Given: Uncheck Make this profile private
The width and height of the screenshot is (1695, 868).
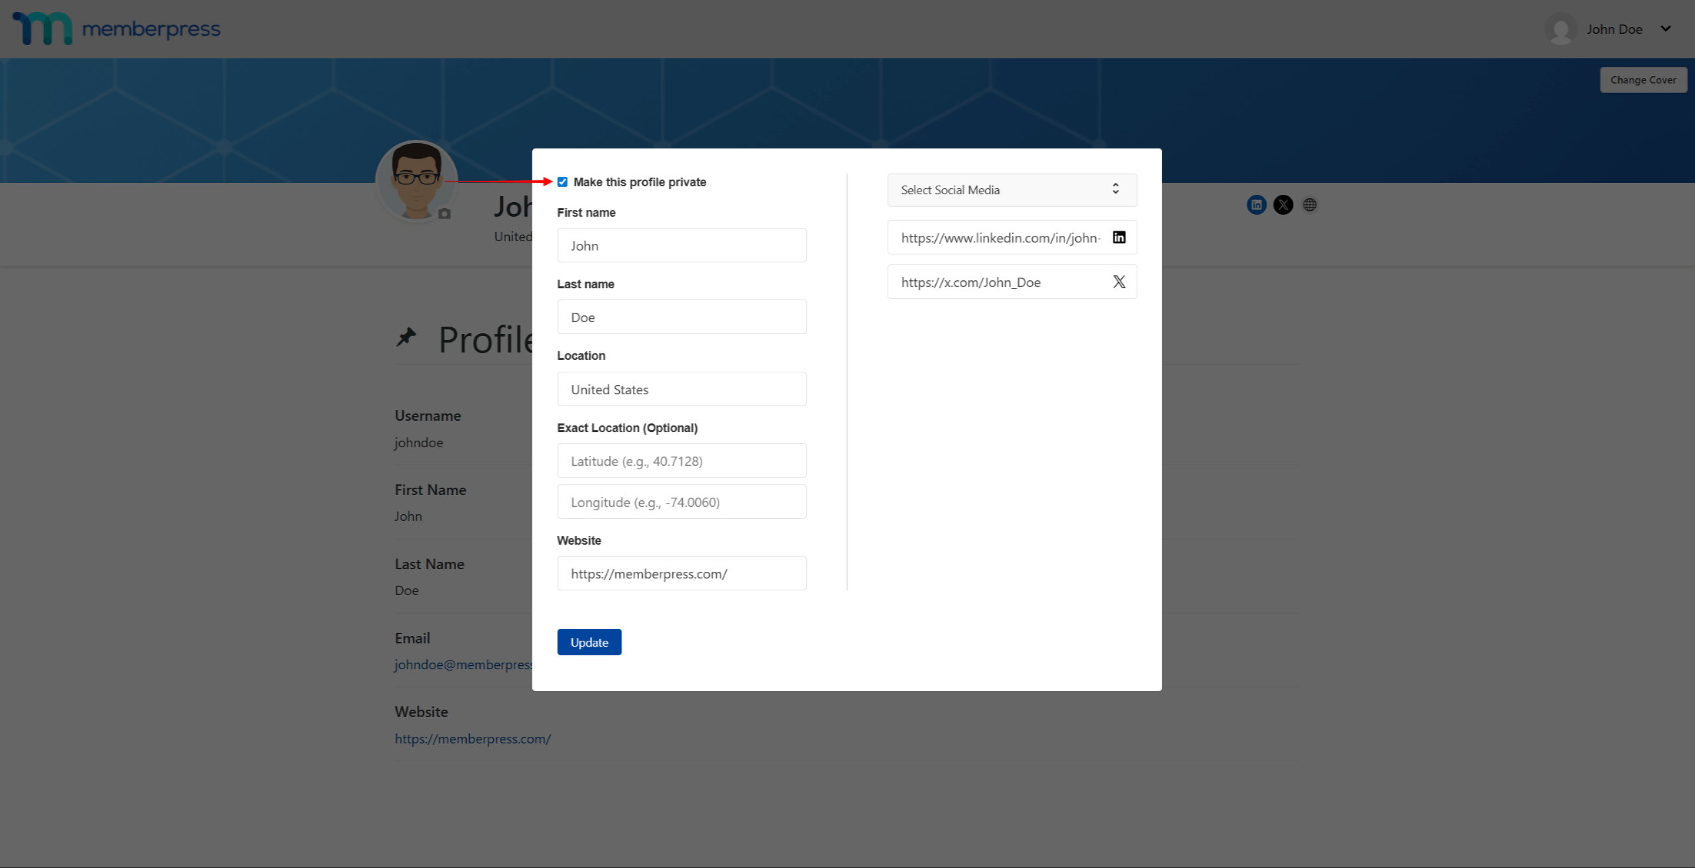Looking at the screenshot, I should (x=562, y=182).
